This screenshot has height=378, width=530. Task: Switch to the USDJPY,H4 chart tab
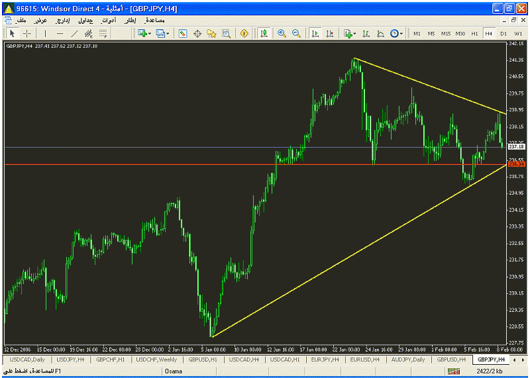(x=70, y=359)
